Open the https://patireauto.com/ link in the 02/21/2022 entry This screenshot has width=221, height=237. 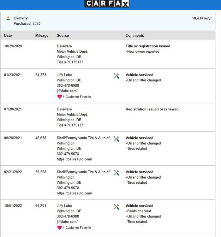[x=75, y=193]
